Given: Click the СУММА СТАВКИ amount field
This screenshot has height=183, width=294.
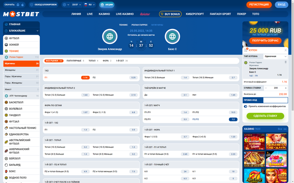Looking at the screenshot, I should tap(276, 88).
